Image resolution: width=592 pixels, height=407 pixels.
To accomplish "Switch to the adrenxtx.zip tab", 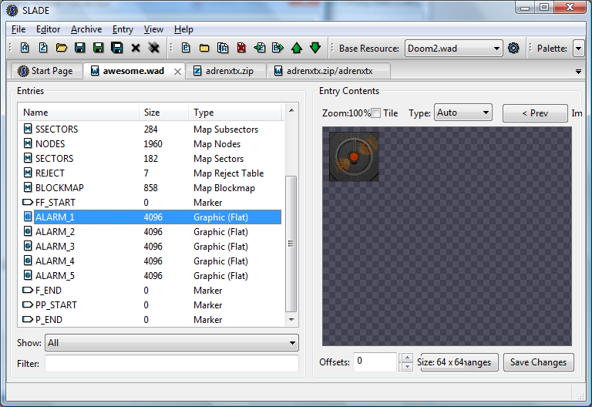I will tap(226, 71).
